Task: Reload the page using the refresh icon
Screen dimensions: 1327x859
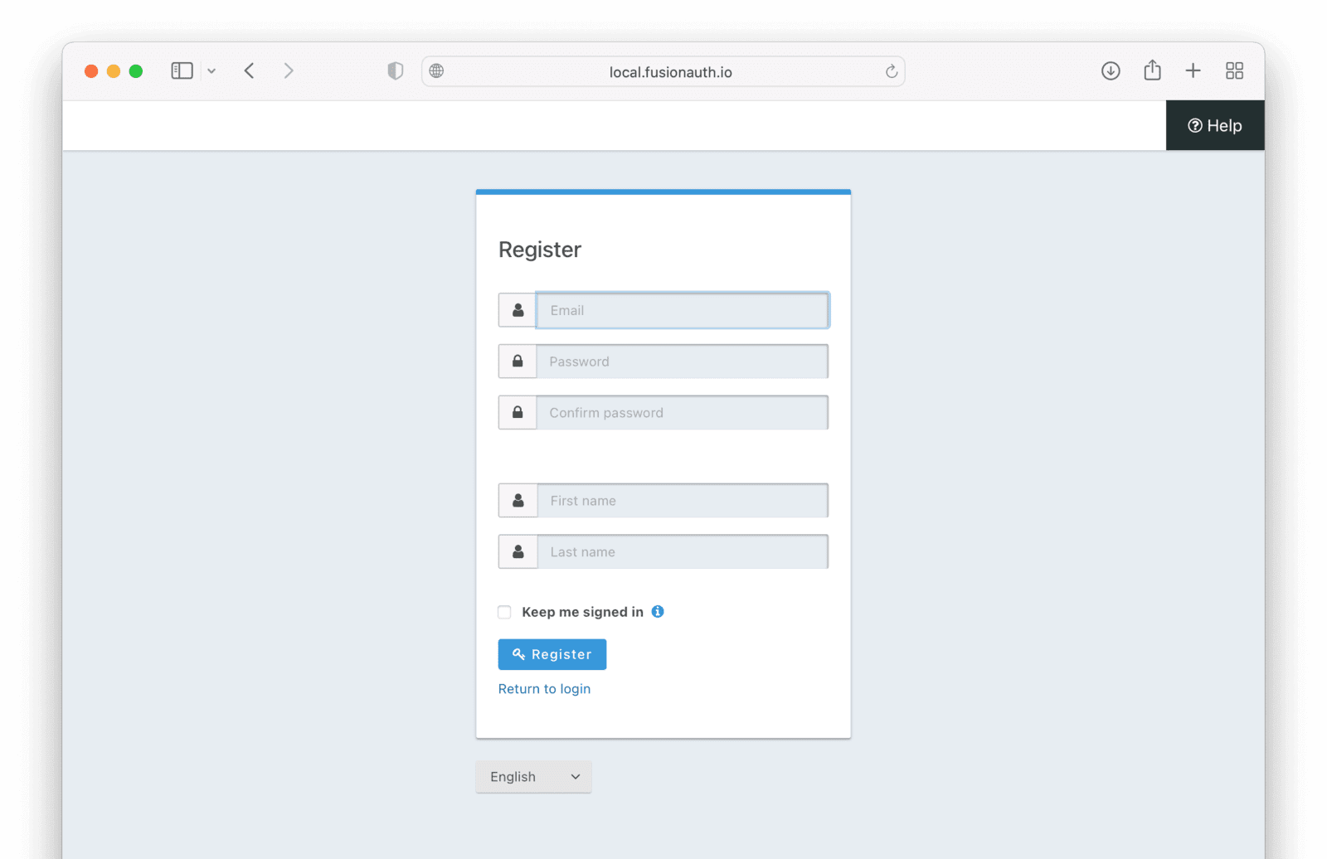Action: click(x=892, y=71)
